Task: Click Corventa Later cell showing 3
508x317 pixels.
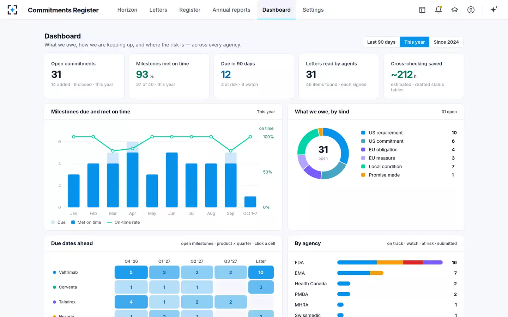Action: 261,287
